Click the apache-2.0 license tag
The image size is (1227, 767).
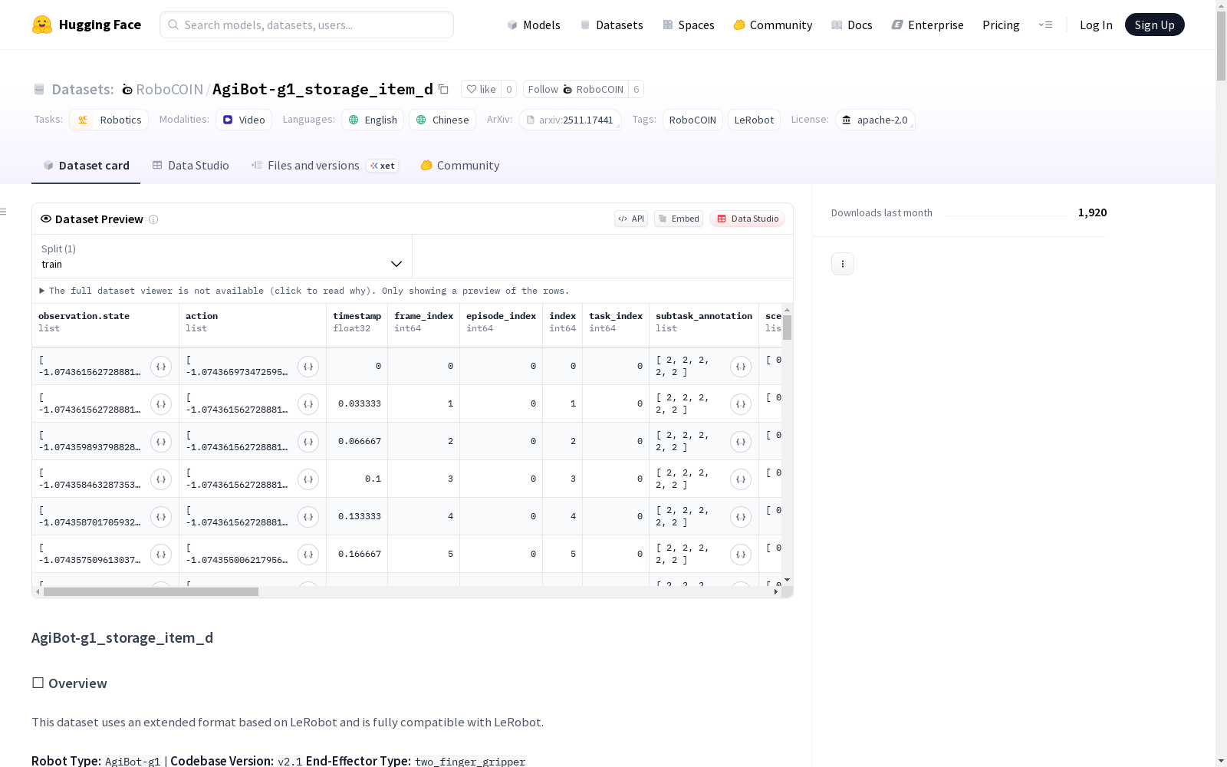[875, 120]
